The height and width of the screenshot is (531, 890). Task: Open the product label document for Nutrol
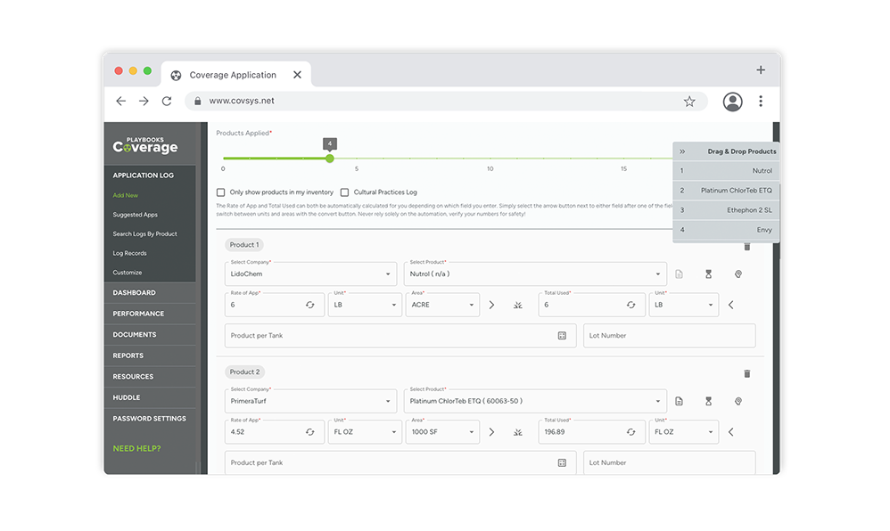[680, 274]
